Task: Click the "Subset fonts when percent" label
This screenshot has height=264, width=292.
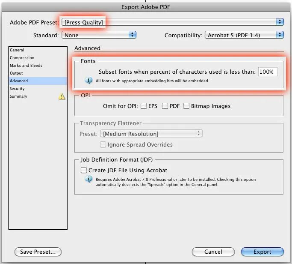Action: click(x=177, y=72)
